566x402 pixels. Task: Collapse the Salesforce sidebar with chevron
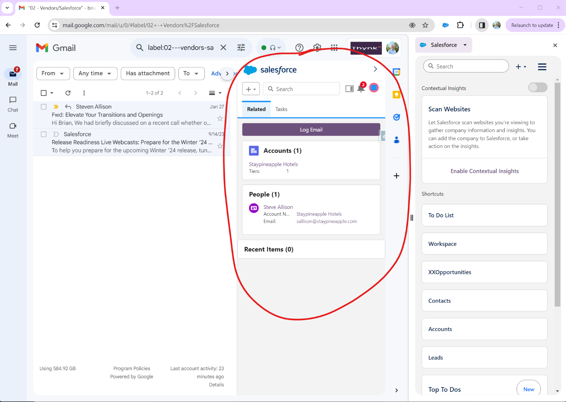coord(375,69)
